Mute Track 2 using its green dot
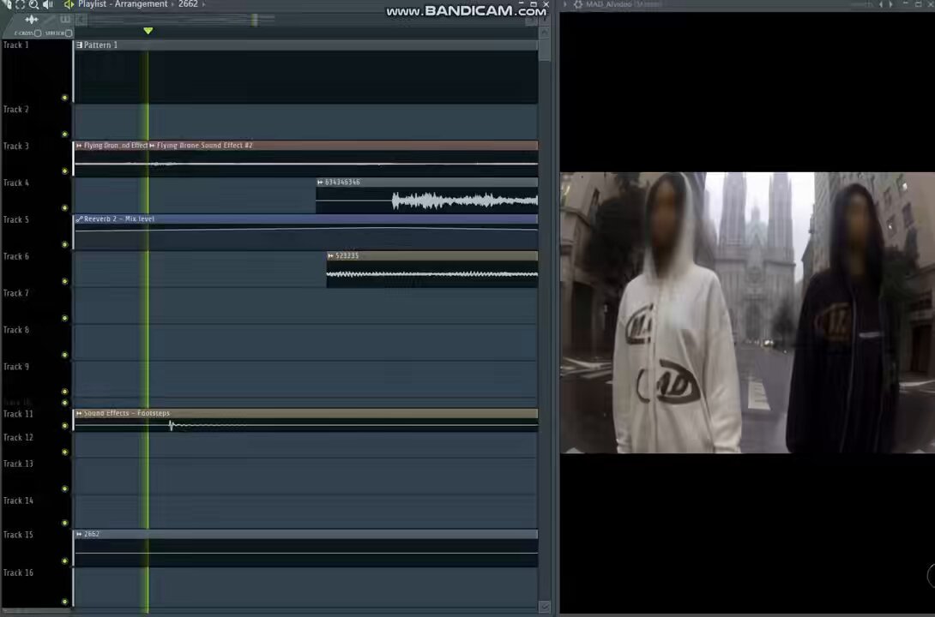The width and height of the screenshot is (935, 617). click(x=65, y=135)
